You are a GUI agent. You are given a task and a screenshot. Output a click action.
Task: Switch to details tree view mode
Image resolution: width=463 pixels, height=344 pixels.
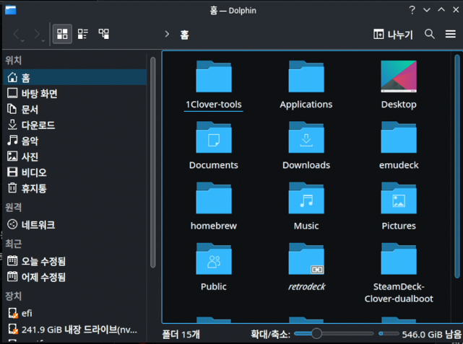(103, 34)
